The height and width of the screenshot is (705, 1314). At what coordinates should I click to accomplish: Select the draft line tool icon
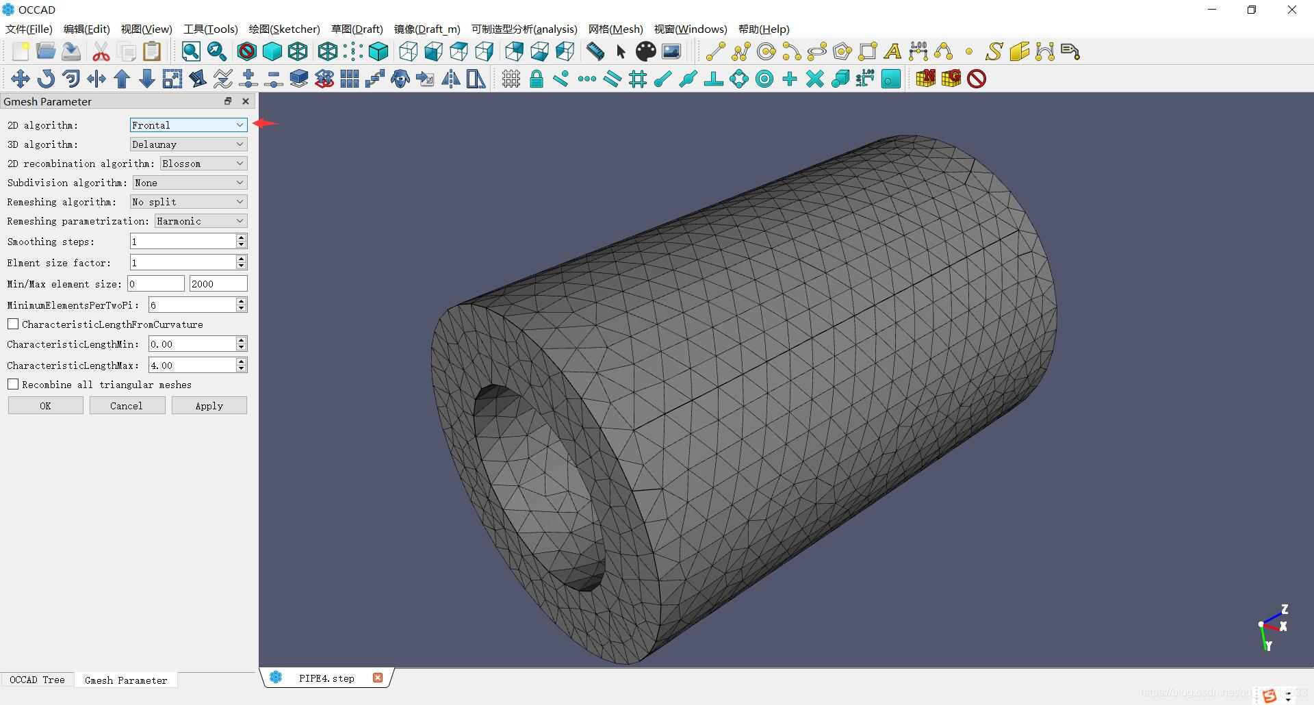(x=715, y=52)
